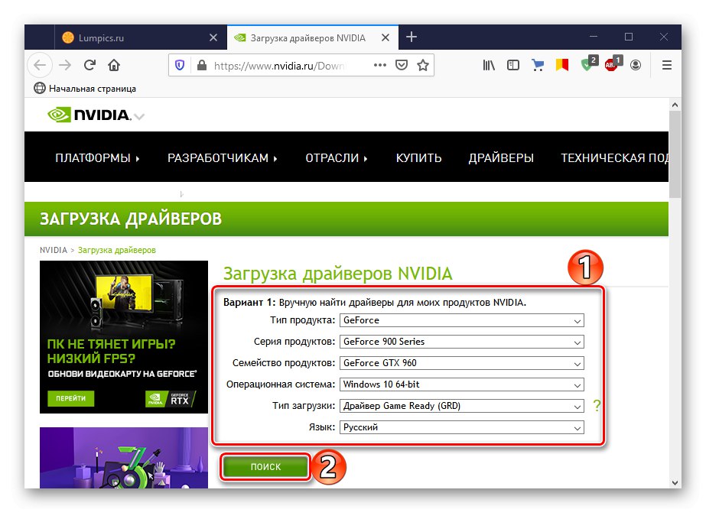Expand the chevron beside the NVIDIA logo
The width and height of the screenshot is (706, 519).
(139, 117)
